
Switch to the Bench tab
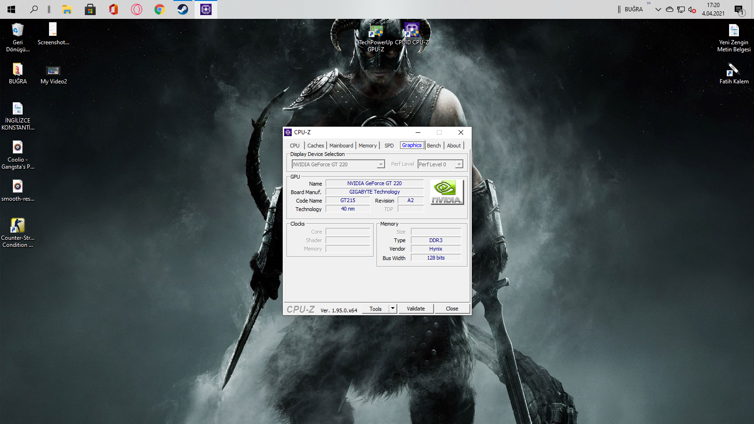click(x=434, y=146)
